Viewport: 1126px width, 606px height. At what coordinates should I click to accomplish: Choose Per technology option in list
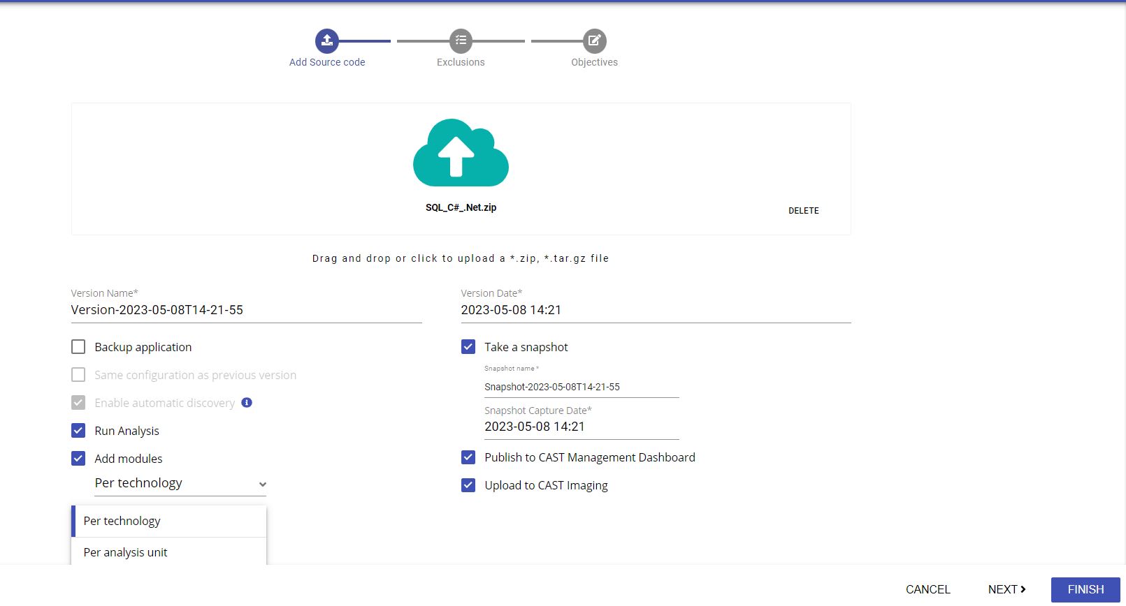pos(169,521)
